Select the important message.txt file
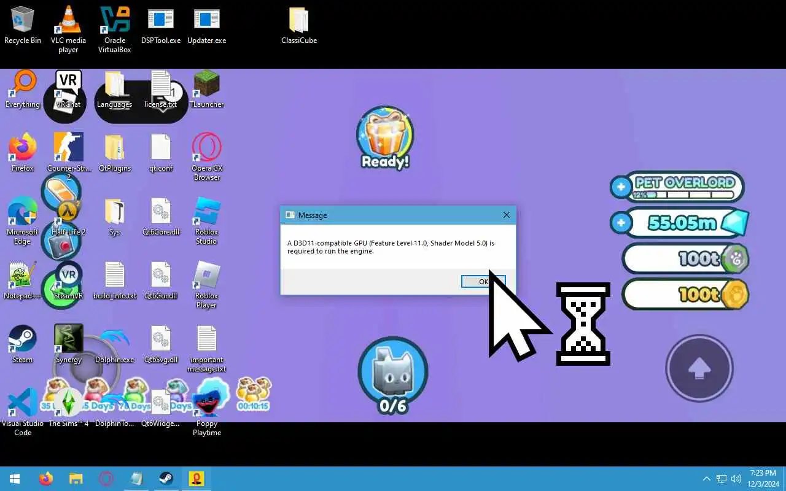 pos(207,349)
